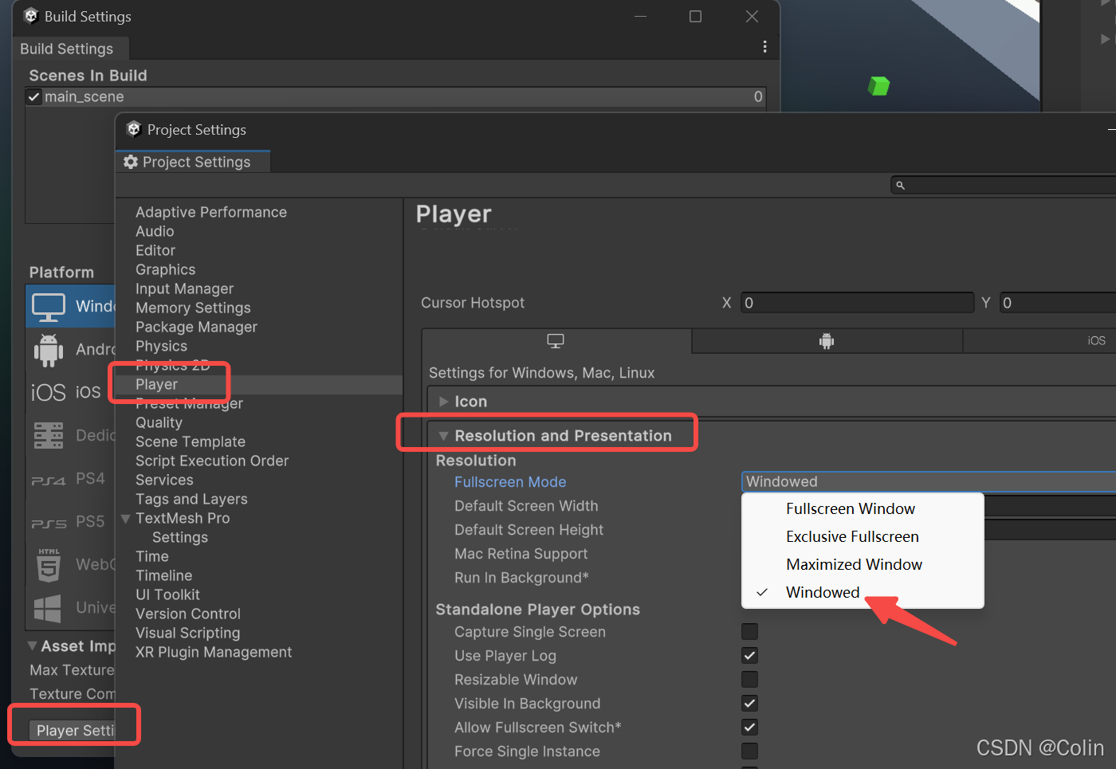Open Scene Template settings

(191, 442)
